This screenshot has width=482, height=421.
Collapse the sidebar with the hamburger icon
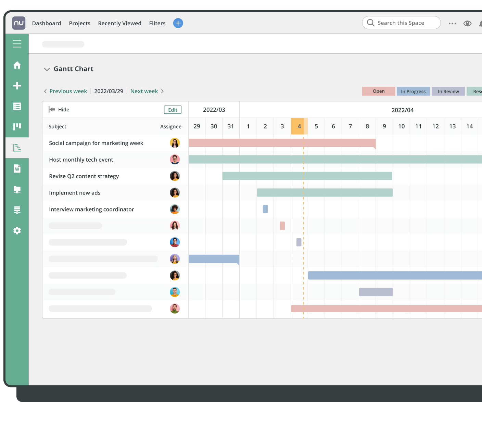coord(17,44)
